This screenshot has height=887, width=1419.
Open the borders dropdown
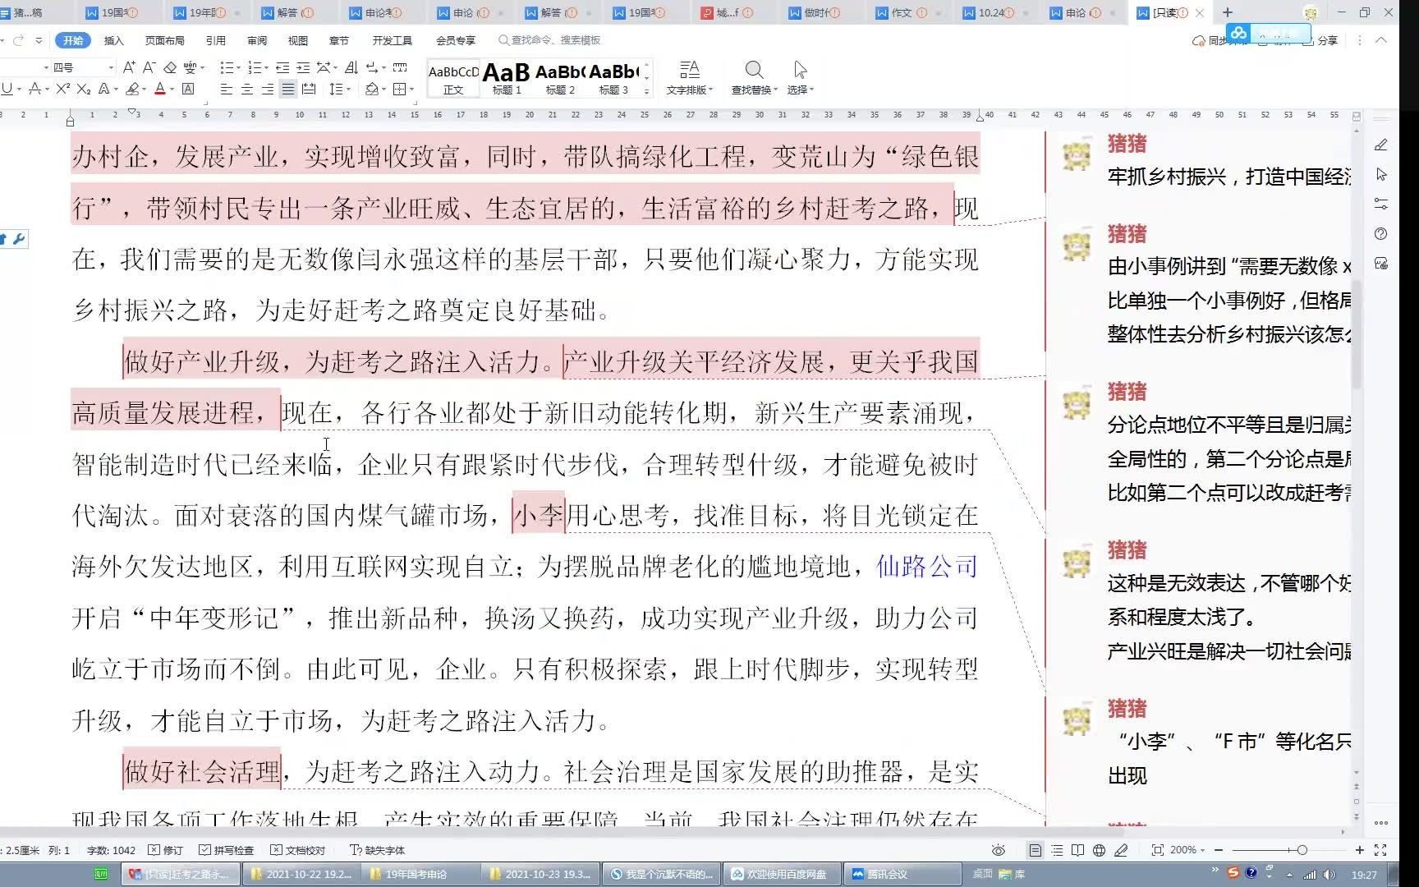pos(411,89)
